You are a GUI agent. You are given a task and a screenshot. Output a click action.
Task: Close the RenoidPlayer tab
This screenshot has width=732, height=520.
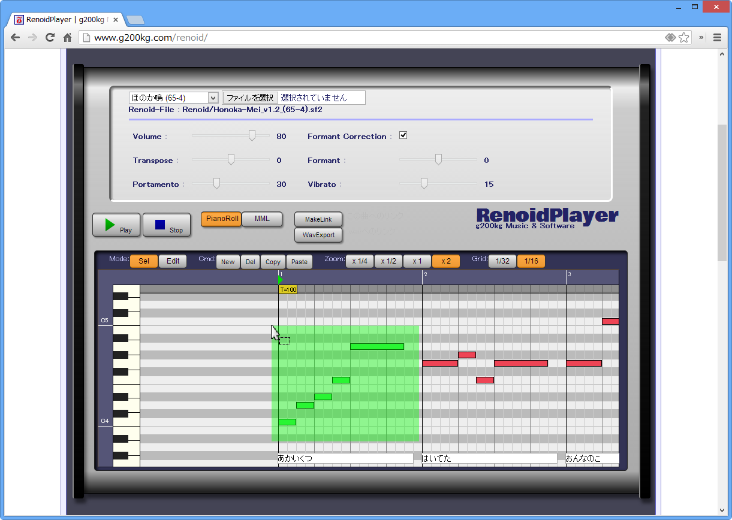pos(115,20)
